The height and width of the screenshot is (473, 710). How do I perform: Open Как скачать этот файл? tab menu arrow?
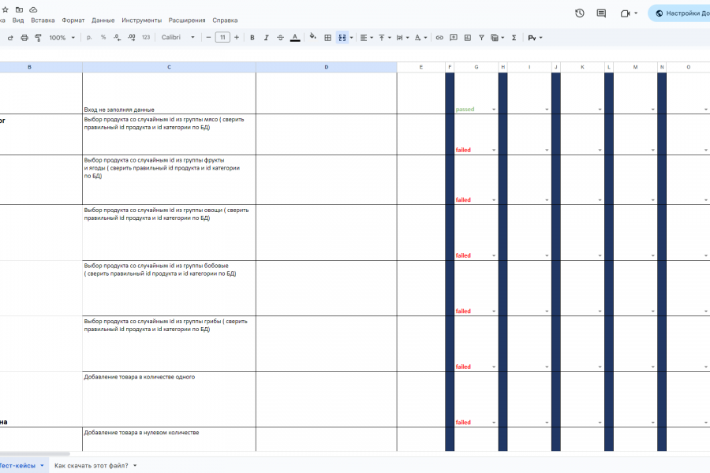(x=135, y=465)
